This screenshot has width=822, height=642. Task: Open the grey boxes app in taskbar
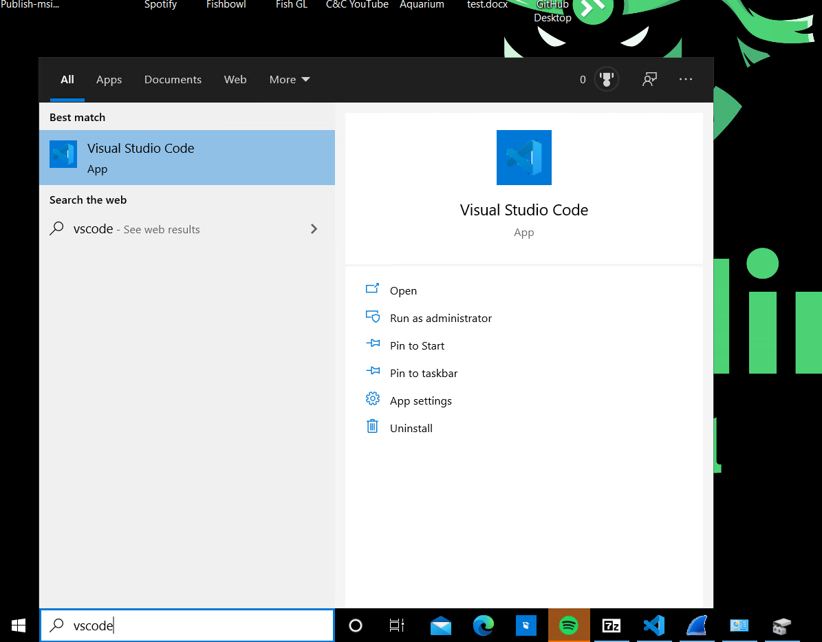coord(781,625)
